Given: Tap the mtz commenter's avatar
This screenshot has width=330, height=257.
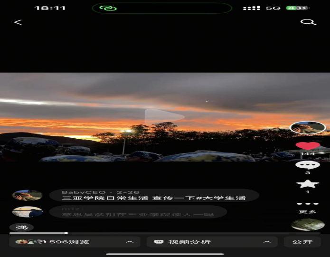Looking at the screenshot, I should coord(27,212).
